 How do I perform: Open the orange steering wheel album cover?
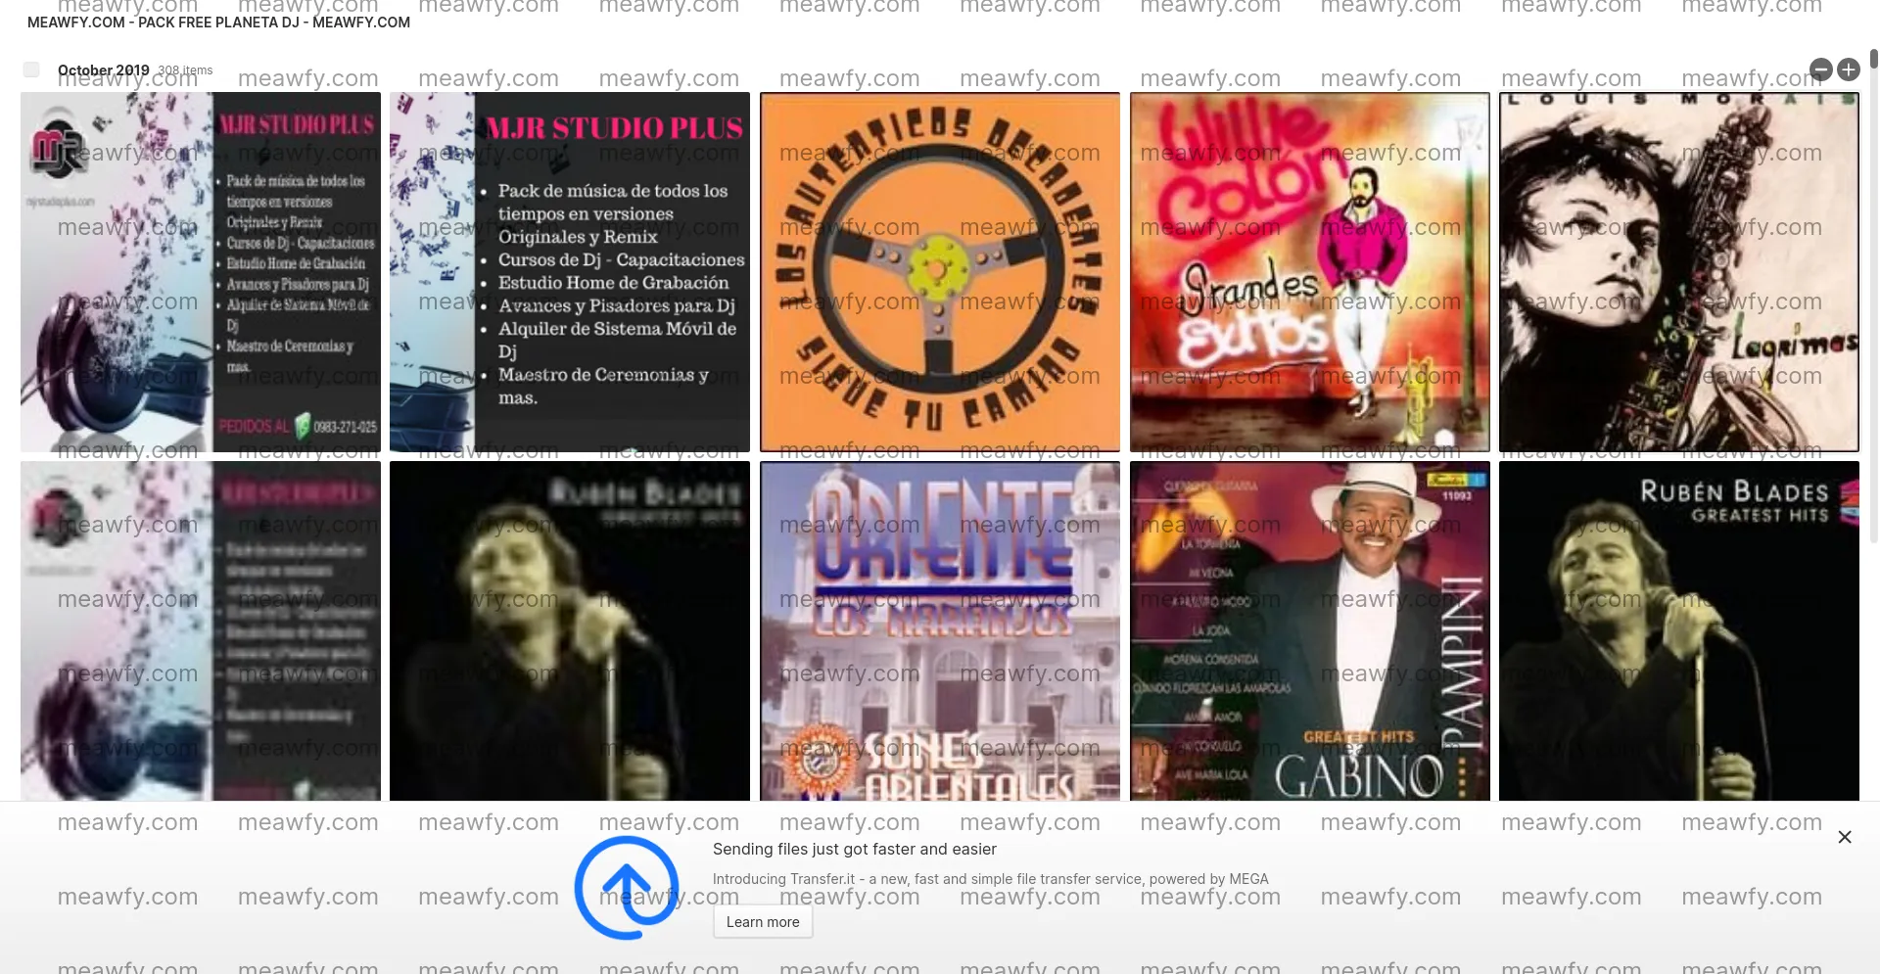coord(939,272)
